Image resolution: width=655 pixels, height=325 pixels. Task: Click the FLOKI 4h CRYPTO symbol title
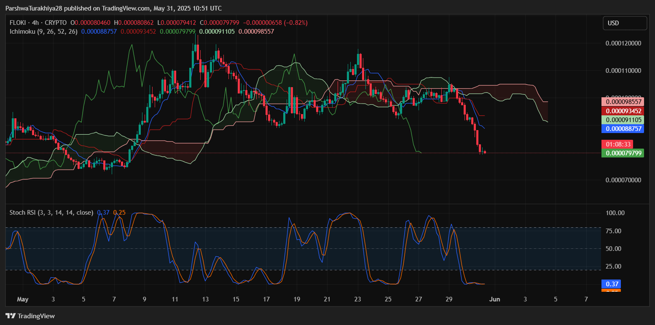coord(38,23)
